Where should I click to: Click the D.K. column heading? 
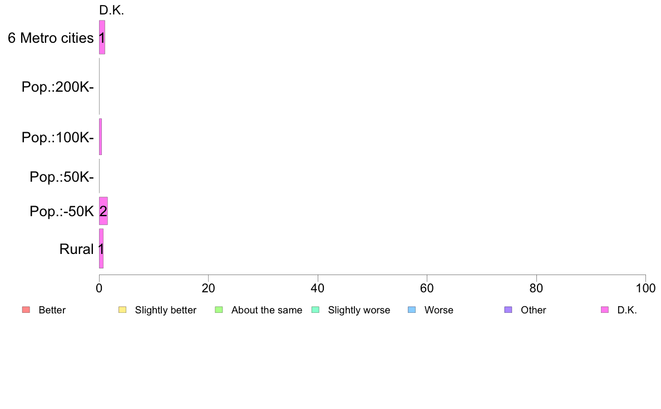111,11
